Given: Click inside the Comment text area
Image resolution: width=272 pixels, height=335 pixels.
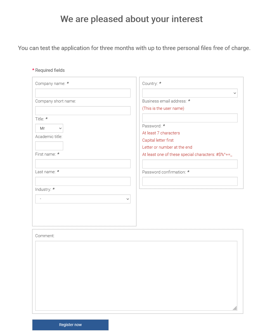Looking at the screenshot, I should pos(136,275).
